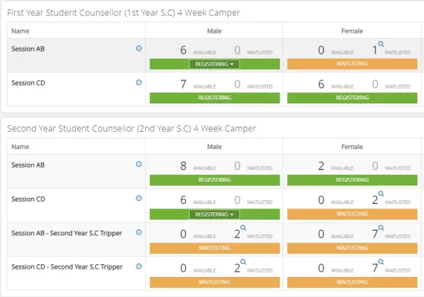Viewport: 424px width, 297px height.
Task: Click Waitlisting bar for Session CD Tripper male
Action: [215, 282]
